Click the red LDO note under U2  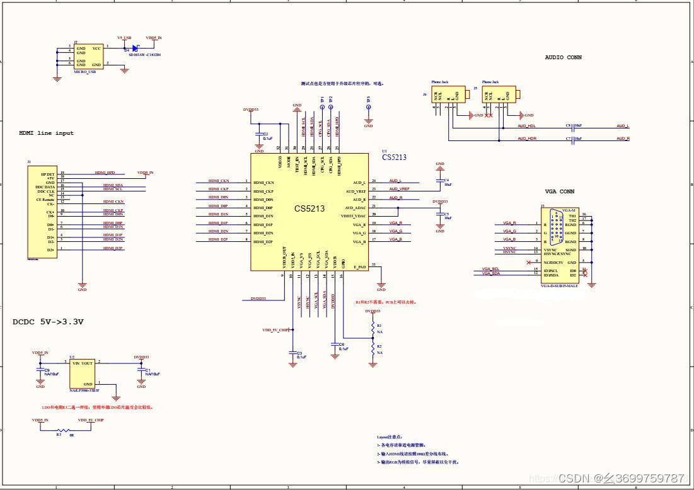click(x=97, y=407)
